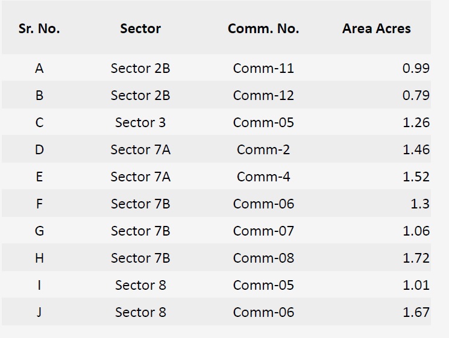Click the area value 0.99
The width and height of the screenshot is (449, 338).
[x=416, y=68]
